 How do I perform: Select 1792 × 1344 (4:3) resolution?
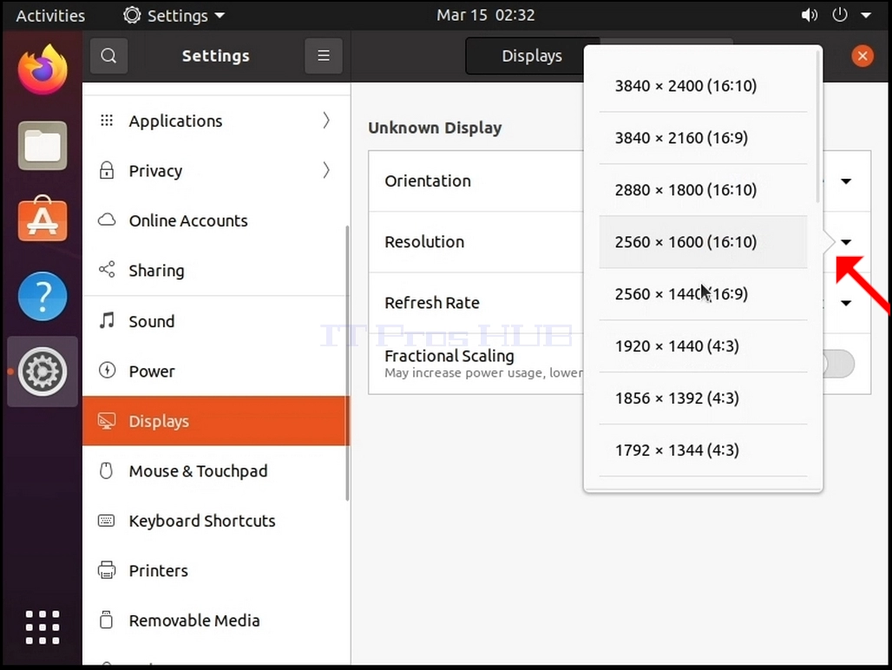pyautogui.click(x=703, y=450)
